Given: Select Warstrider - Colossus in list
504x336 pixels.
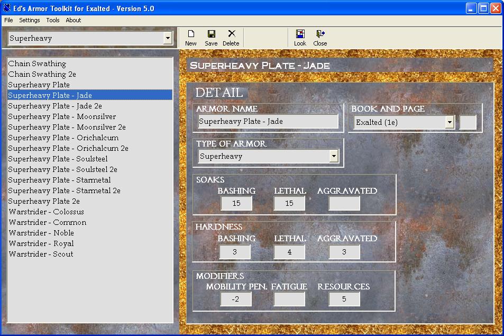Looking at the screenshot, I should pos(90,212).
